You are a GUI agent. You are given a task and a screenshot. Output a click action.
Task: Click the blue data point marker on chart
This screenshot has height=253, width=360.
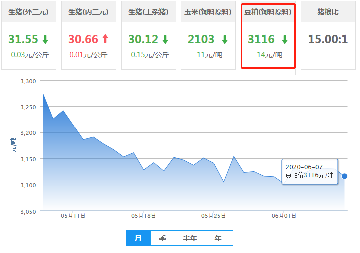344,176
